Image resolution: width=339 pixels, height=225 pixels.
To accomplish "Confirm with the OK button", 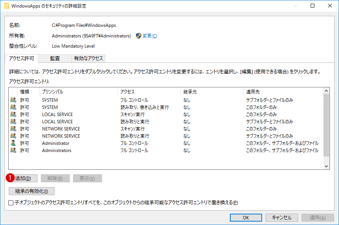I will (x=246, y=218).
